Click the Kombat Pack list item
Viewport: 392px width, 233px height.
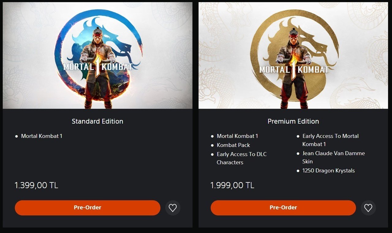233,145
